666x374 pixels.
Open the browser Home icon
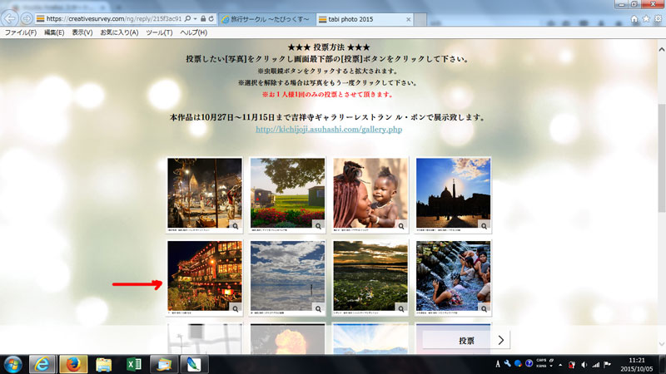click(x=634, y=18)
